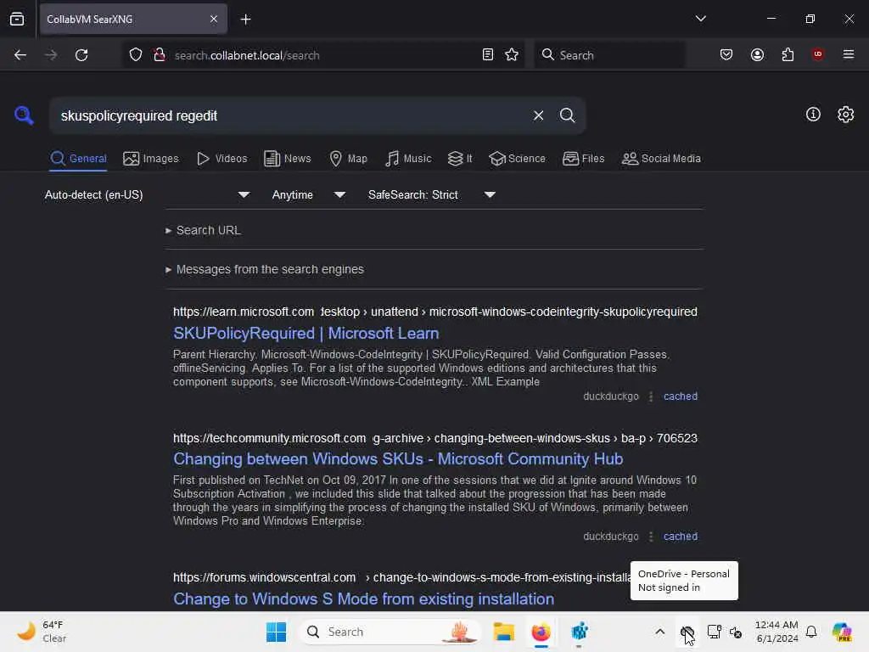The width and height of the screenshot is (869, 652).
Task: Switch to the Images category tab
Action: [x=151, y=159]
